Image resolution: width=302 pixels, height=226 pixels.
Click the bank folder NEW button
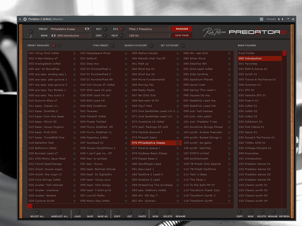click(x=251, y=212)
